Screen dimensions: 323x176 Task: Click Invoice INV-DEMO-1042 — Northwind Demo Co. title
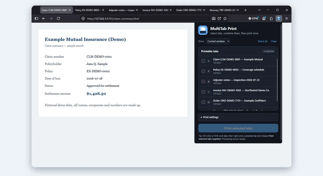coord(241,90)
